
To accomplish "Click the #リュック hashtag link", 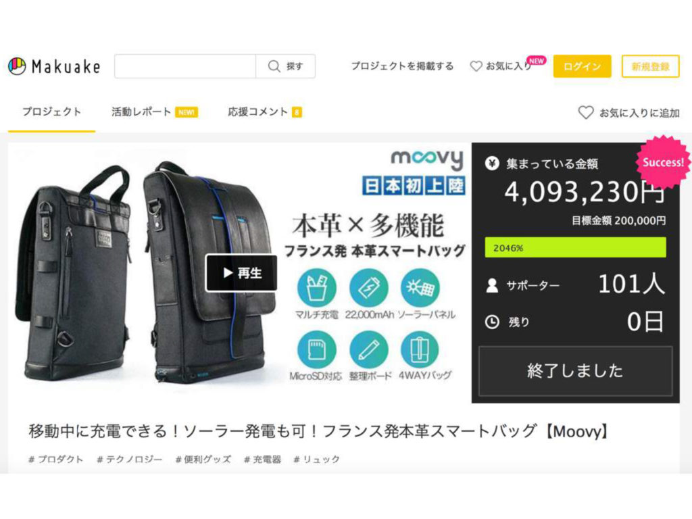I will [x=316, y=460].
